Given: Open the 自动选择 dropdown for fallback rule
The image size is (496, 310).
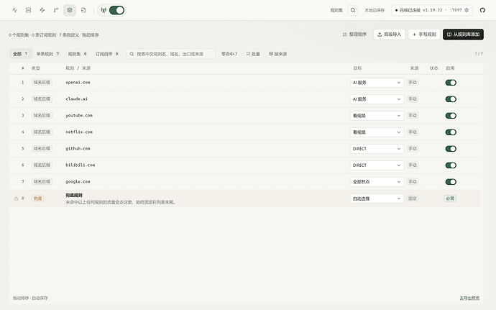Looking at the screenshot, I should [x=377, y=199].
